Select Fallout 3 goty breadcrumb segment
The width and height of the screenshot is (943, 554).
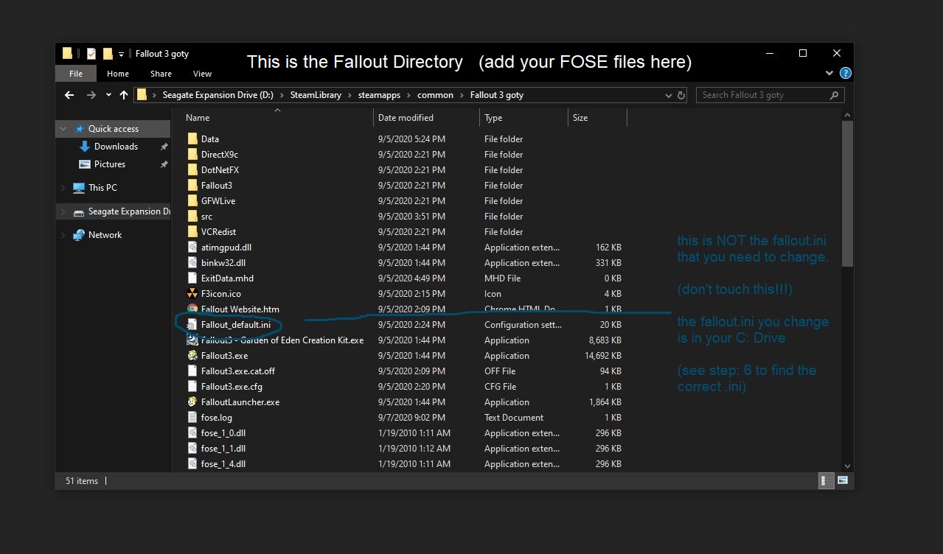(x=497, y=95)
